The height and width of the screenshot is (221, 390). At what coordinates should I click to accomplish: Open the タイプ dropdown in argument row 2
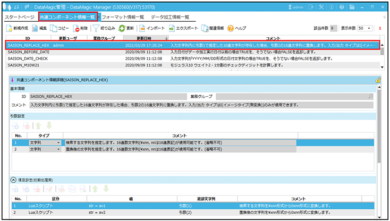(x=58, y=150)
